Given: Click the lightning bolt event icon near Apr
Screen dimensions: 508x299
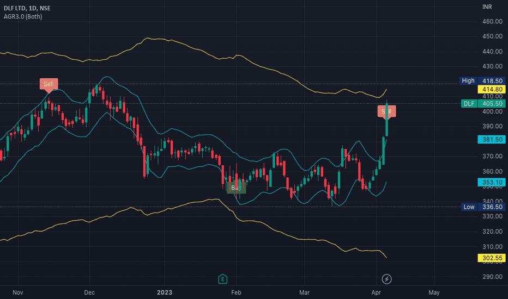Looking at the screenshot, I should 386,279.
